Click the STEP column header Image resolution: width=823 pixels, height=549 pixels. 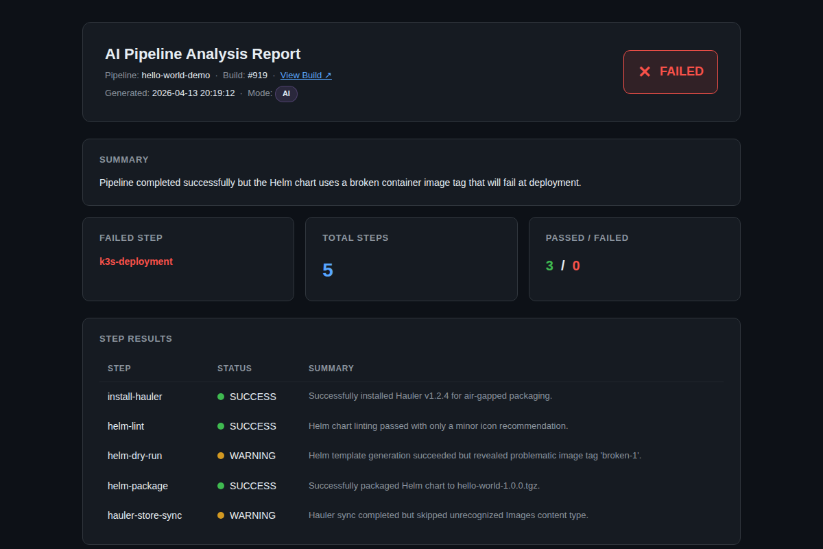[x=119, y=369]
